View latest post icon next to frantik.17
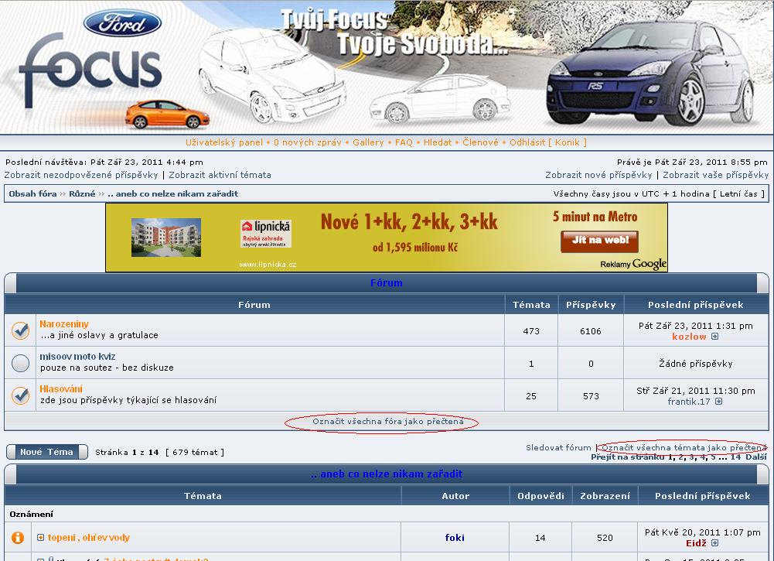The height and width of the screenshot is (561, 774). coord(719,402)
